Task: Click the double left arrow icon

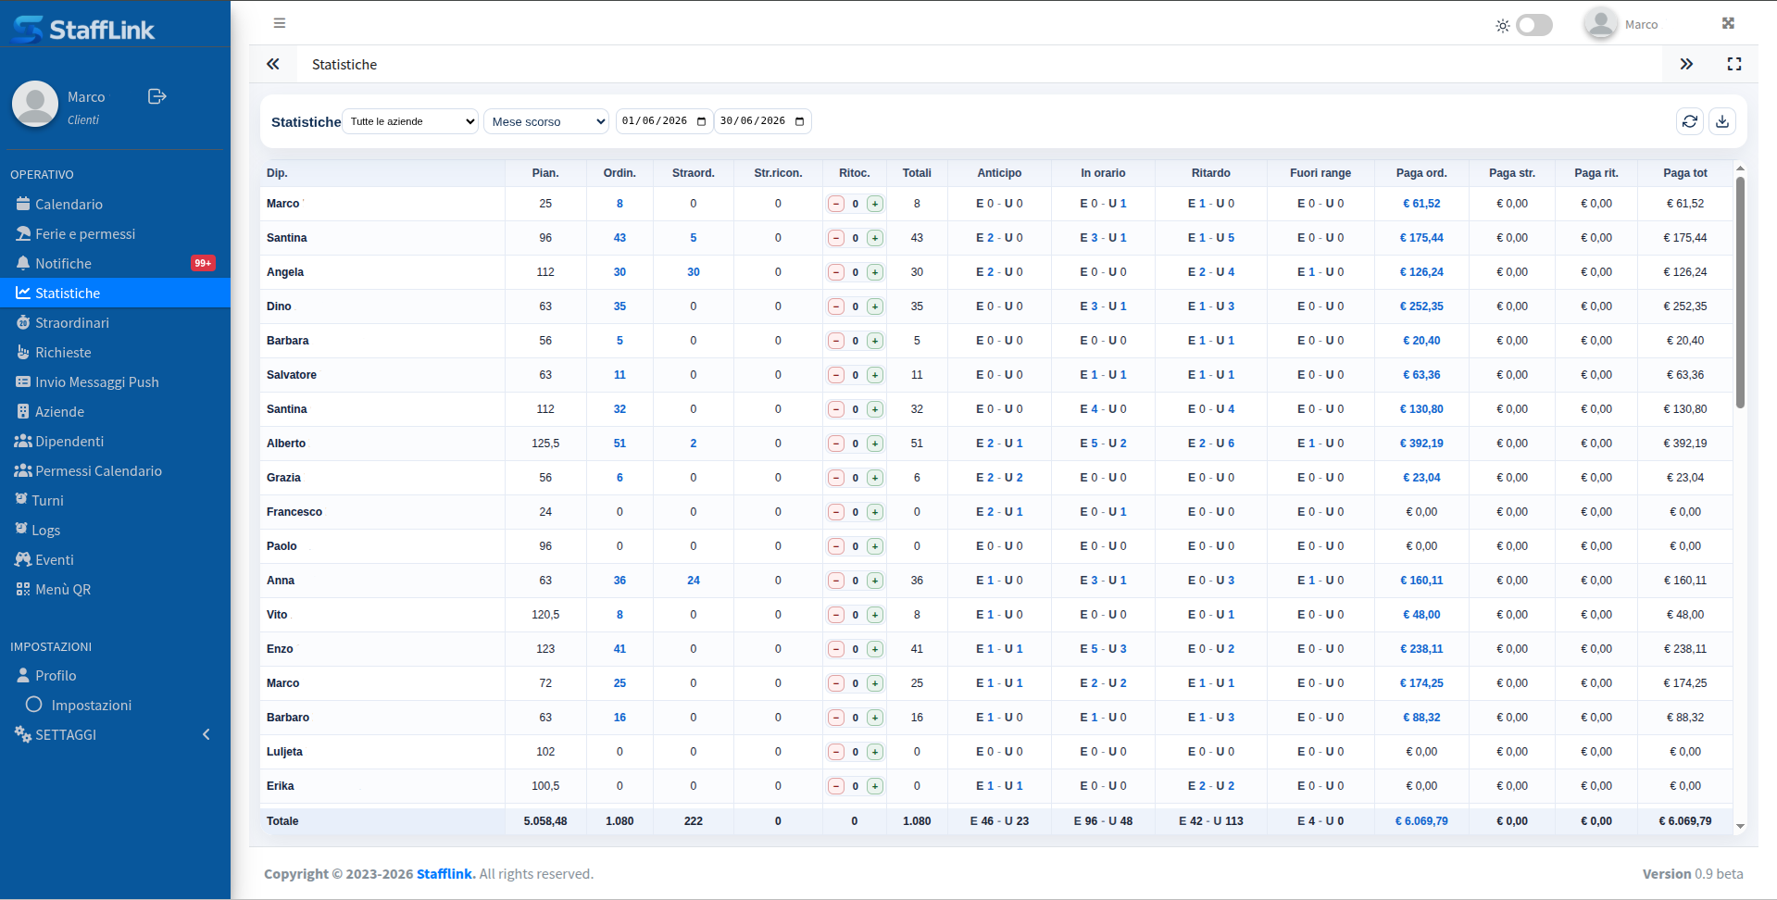Action: (273, 64)
